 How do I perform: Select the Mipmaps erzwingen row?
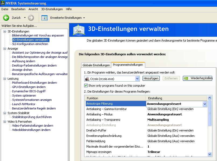(146, 152)
